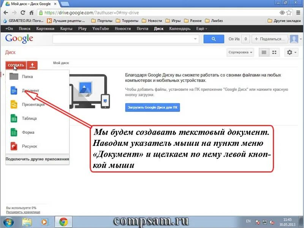Viewport: 304px width, 228px height.
Task: Open the Новости bookmarks folder
Action: (152, 21)
